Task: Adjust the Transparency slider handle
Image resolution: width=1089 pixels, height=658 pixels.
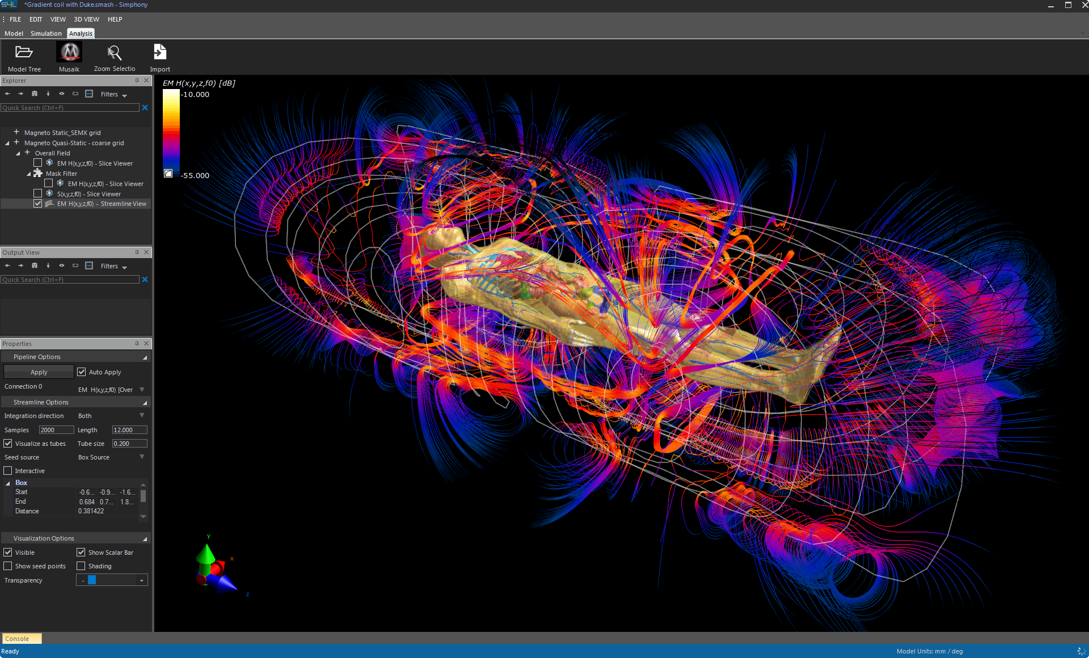Action: (x=92, y=580)
